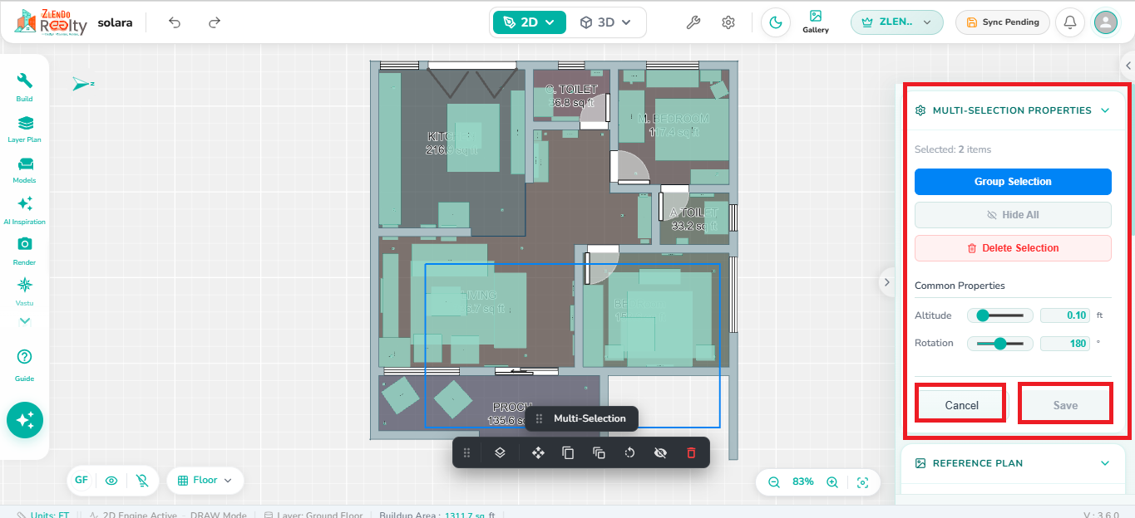Open the Guide help icon
Viewport: 1135px width, 518px height.
[x=25, y=364]
